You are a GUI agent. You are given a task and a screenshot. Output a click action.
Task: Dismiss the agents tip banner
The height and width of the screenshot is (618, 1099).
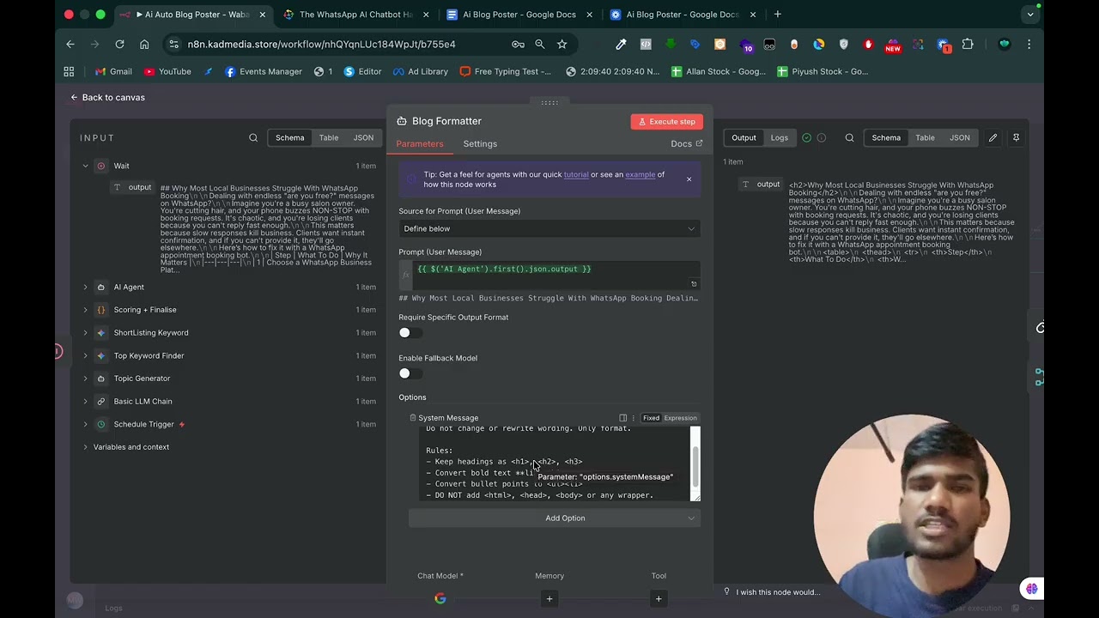(689, 179)
